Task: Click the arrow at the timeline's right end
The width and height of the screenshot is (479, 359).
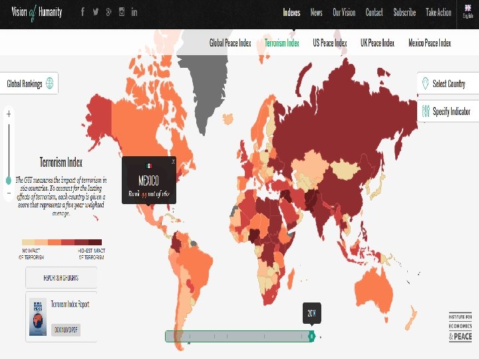Action: click(x=321, y=337)
